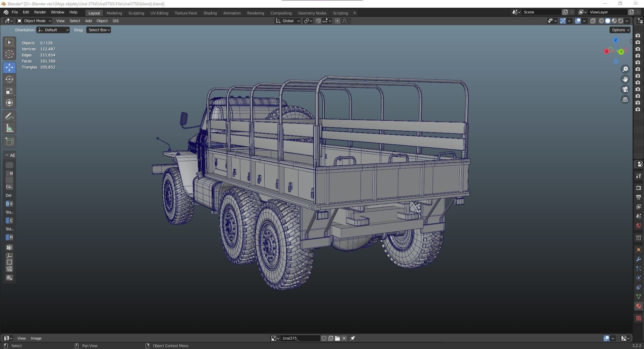This screenshot has height=349, width=644.
Task: Switch to the Modeling workspace tab
Action: [x=114, y=13]
